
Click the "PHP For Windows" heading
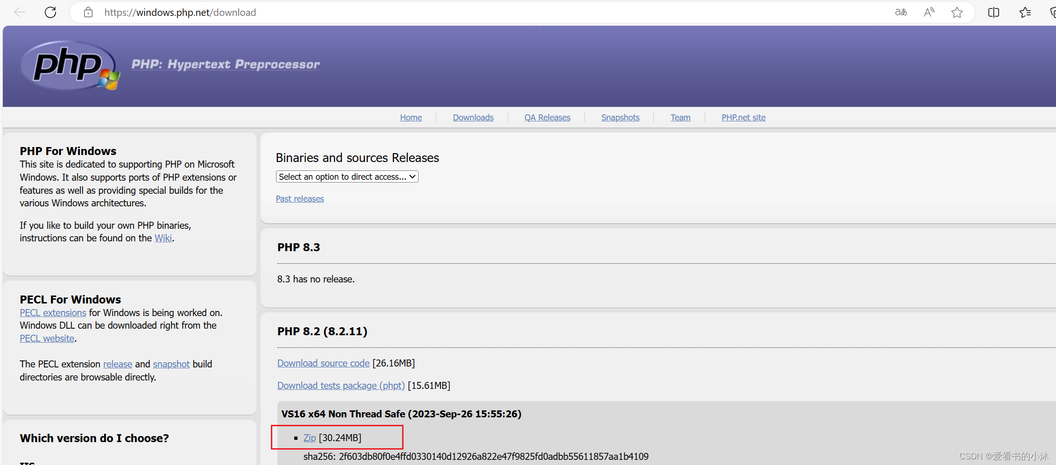point(68,151)
